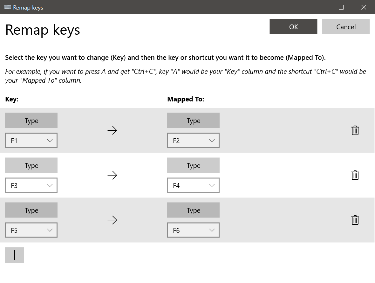
Task: Delete the F3 to F4 remapping
Action: pyautogui.click(x=355, y=175)
